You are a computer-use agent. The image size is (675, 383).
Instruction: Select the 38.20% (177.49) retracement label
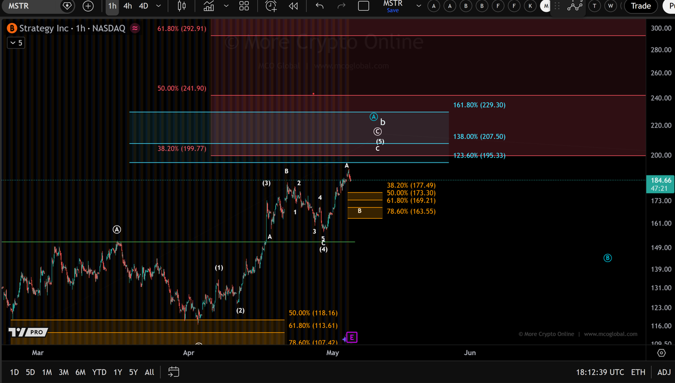411,186
